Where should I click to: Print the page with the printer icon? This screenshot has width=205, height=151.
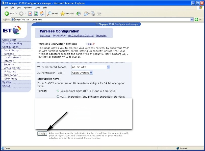click(x=93, y=14)
